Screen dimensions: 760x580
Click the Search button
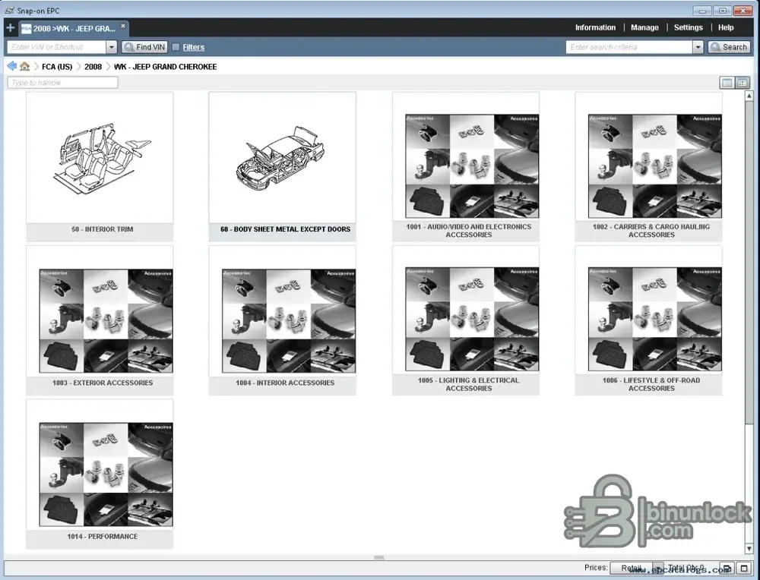(x=729, y=47)
